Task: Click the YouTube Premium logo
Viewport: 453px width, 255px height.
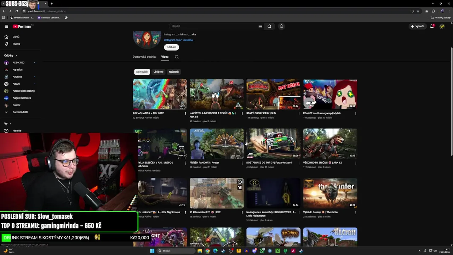Action: pos(22,26)
